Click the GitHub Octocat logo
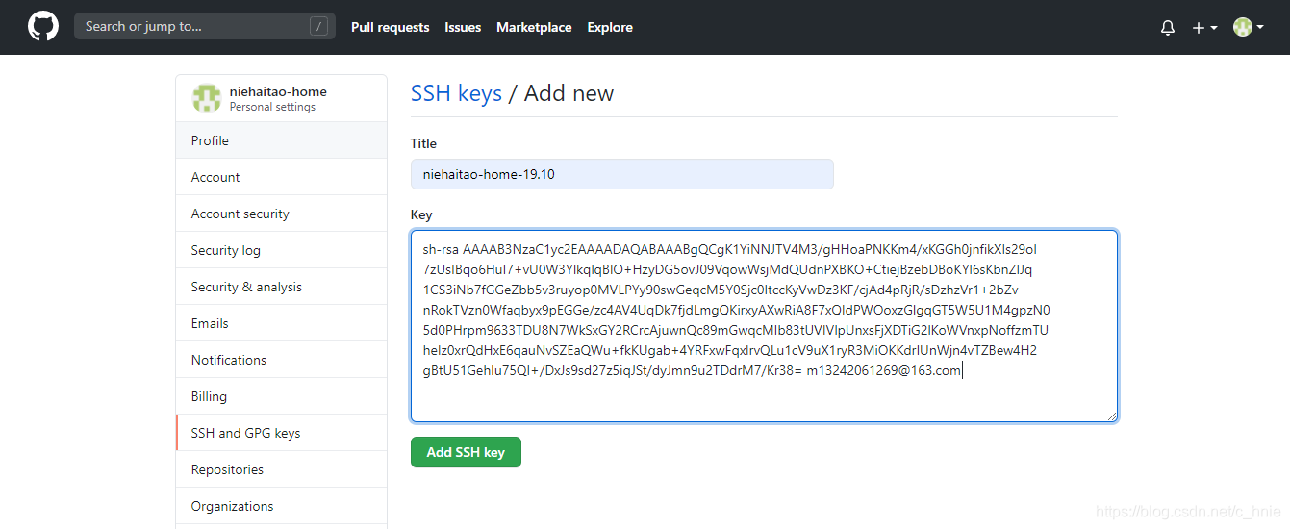 pyautogui.click(x=43, y=27)
